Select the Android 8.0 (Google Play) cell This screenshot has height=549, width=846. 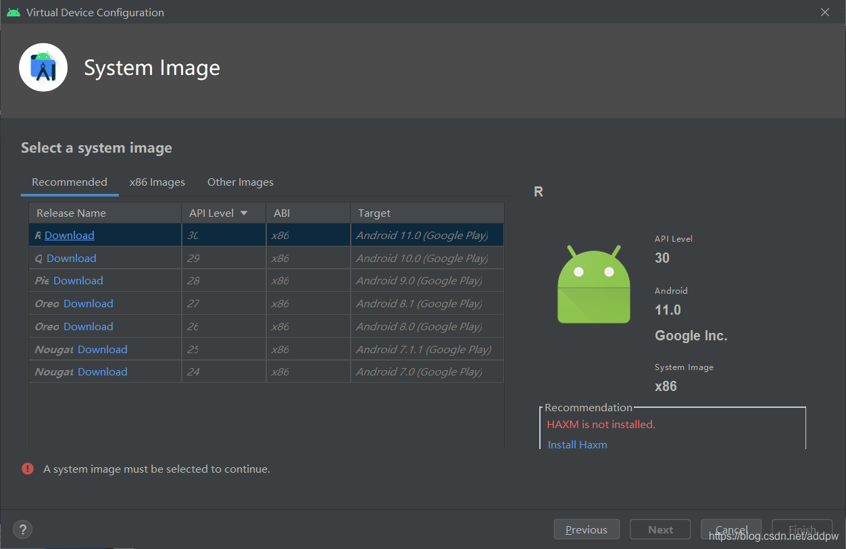click(x=427, y=326)
